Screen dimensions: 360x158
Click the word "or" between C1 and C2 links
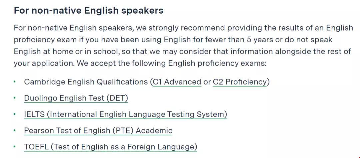point(207,82)
